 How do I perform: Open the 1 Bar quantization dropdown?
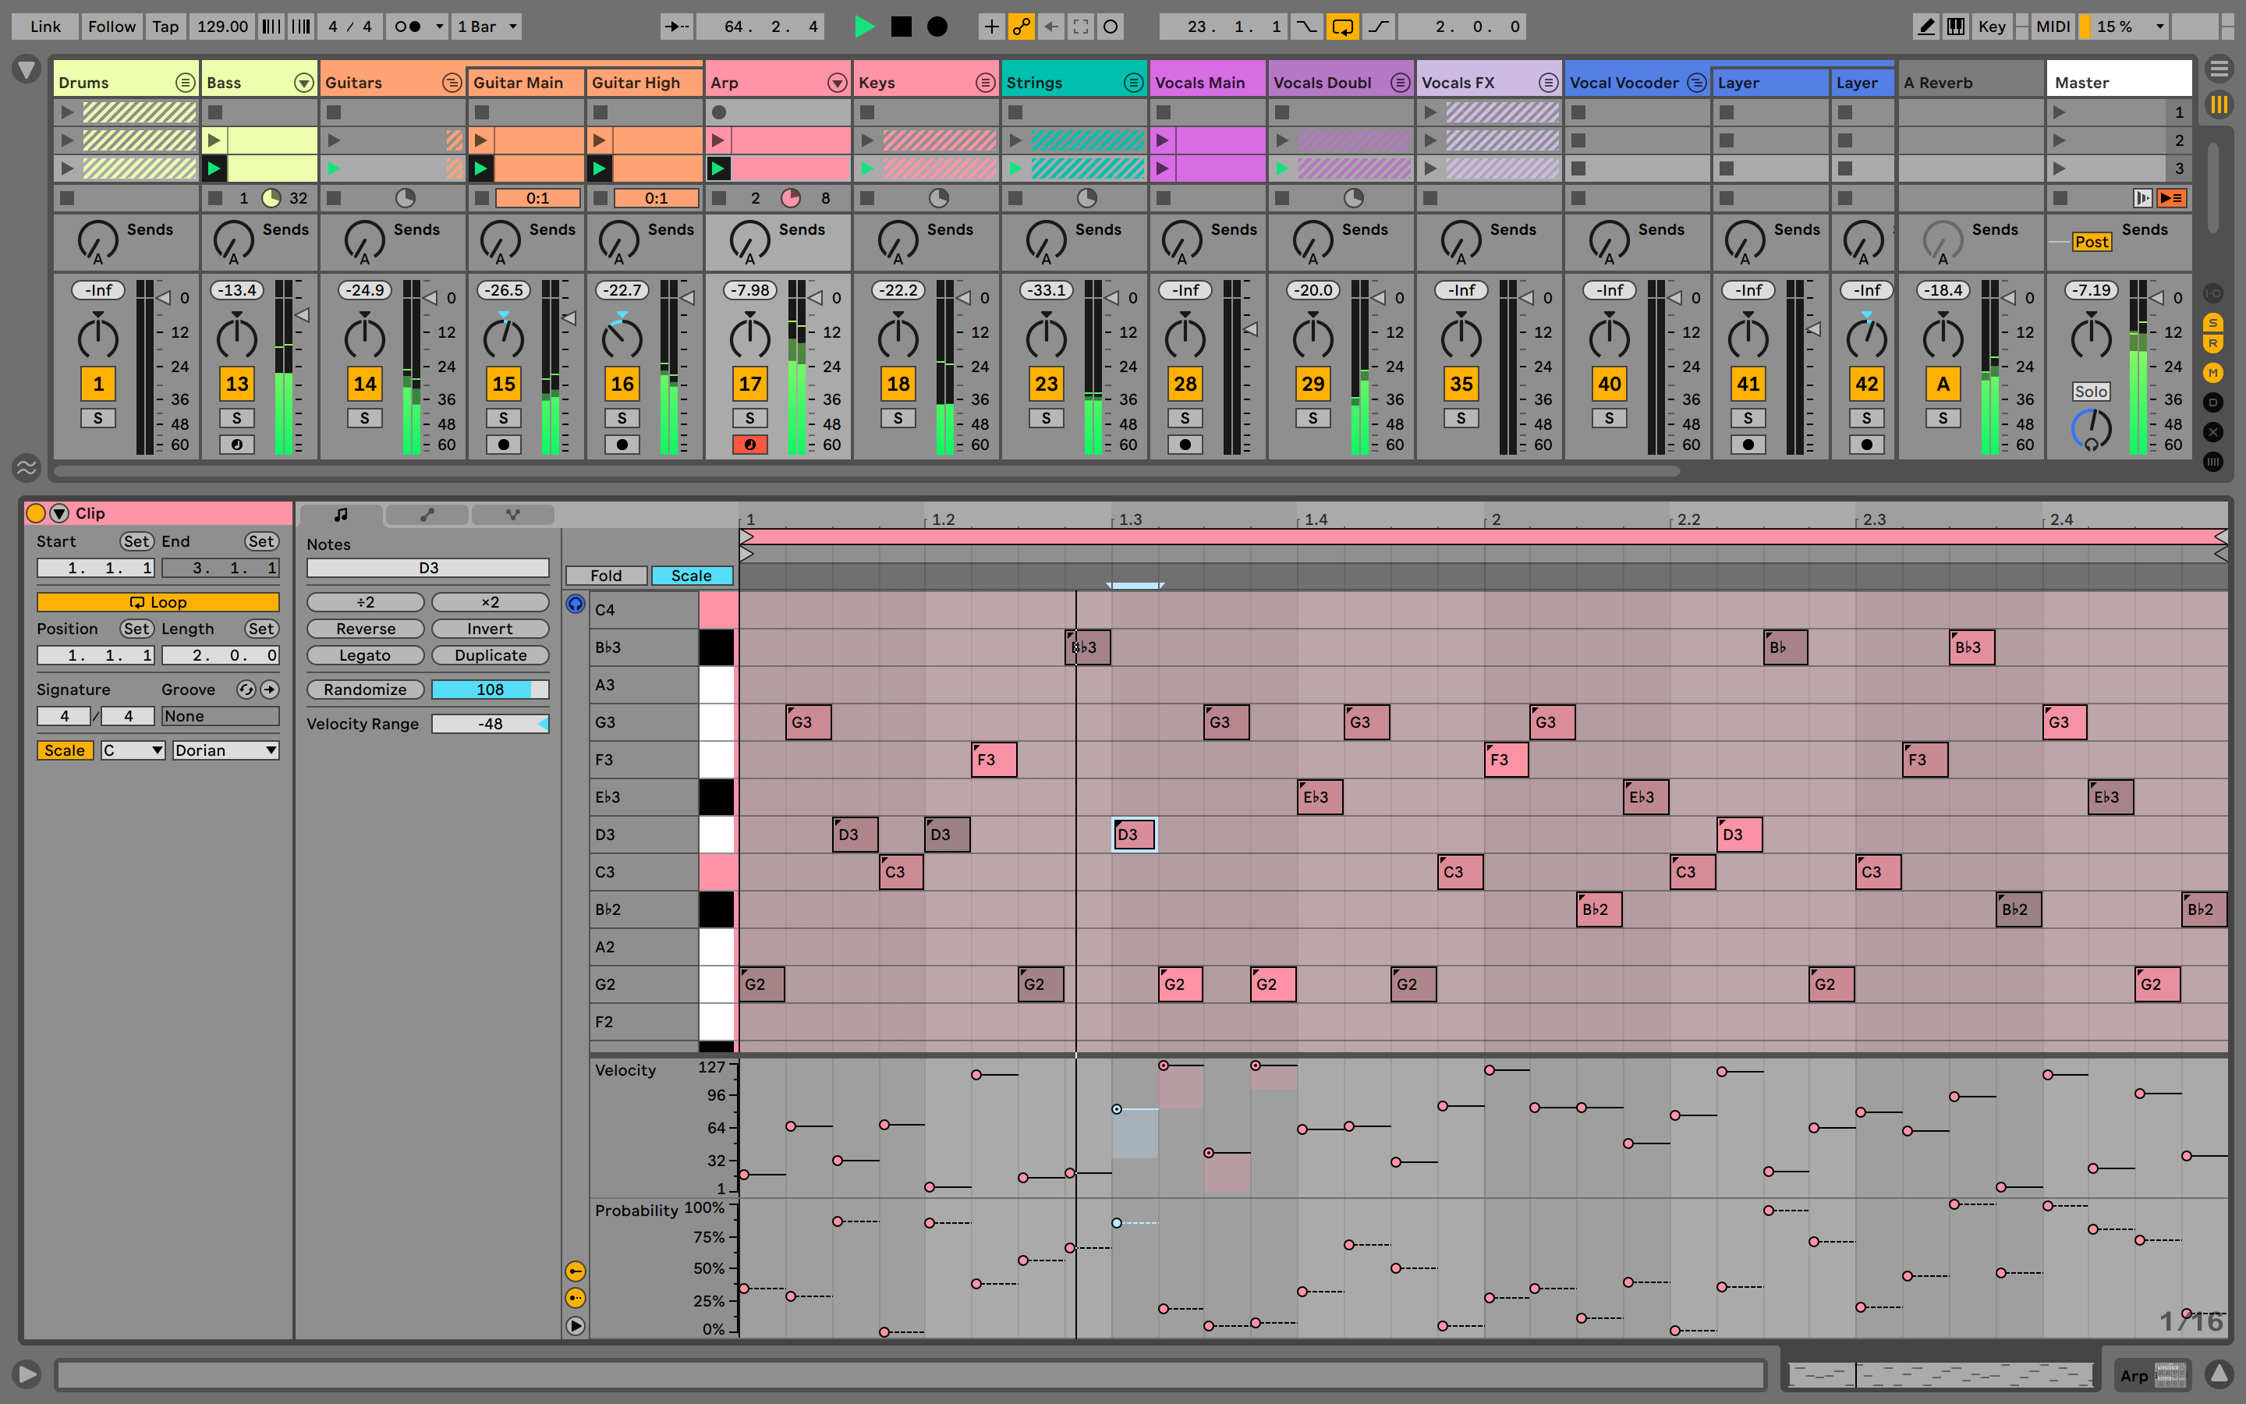[x=487, y=26]
